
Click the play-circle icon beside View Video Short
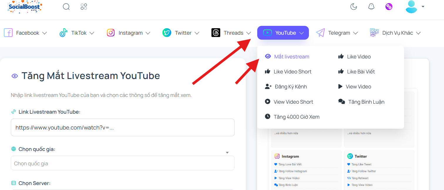tap(268, 101)
